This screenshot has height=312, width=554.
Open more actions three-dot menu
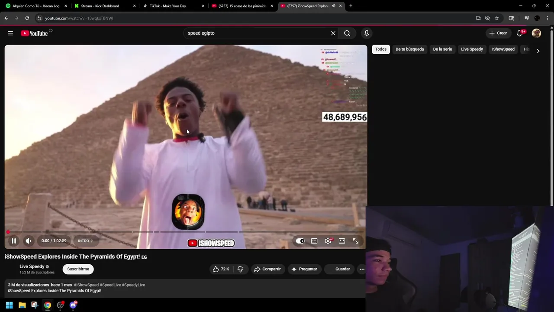coord(362,269)
